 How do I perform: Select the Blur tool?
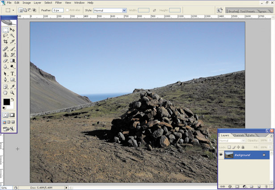(x=5, y=66)
